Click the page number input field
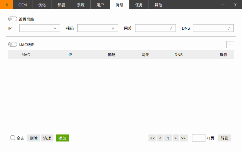The image size is (242, 152). coord(199,138)
